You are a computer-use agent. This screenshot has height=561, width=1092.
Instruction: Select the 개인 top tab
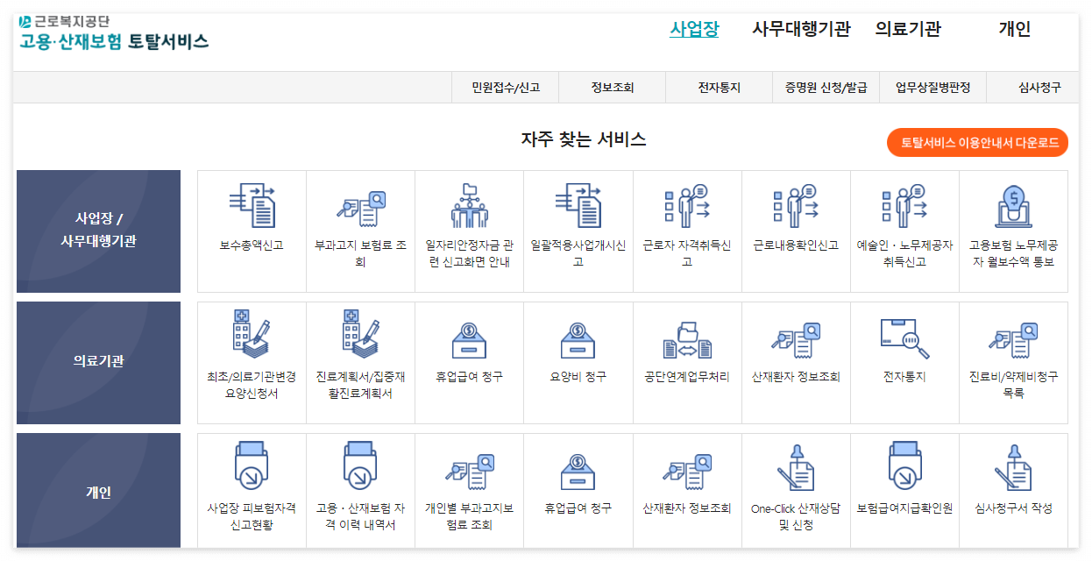[x=1015, y=29]
